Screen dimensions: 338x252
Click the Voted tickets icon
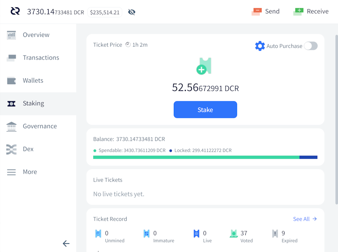233,233
